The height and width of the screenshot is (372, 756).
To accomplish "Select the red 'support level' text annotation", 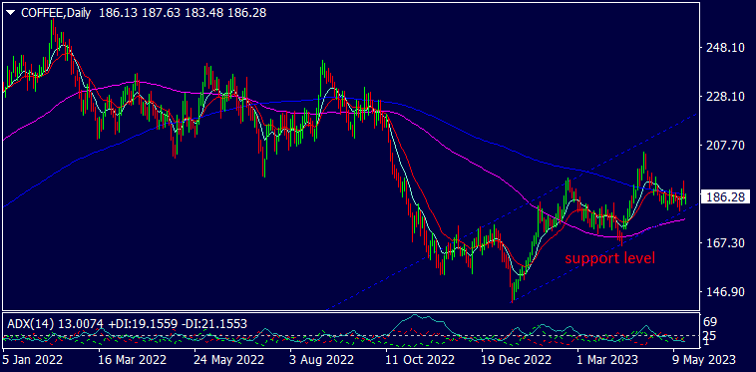I will 610,258.
